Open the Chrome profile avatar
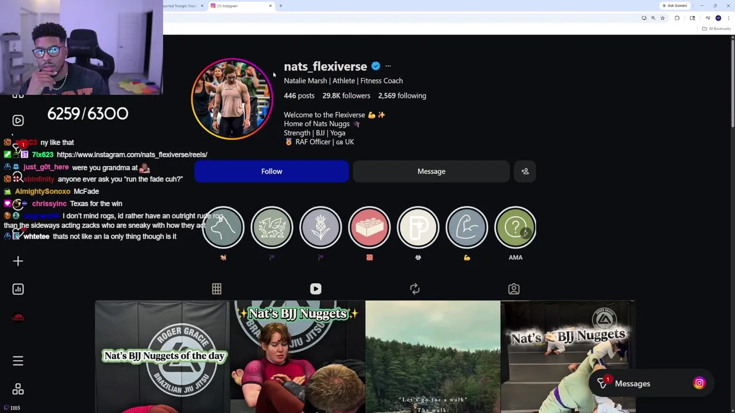The height and width of the screenshot is (413, 735). coord(718,18)
